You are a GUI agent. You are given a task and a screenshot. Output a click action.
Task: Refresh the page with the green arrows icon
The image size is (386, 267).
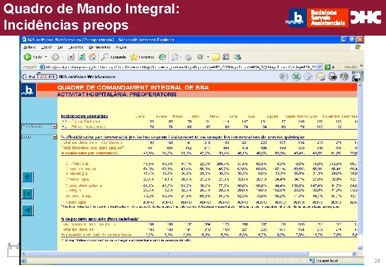click(x=82, y=57)
